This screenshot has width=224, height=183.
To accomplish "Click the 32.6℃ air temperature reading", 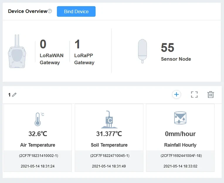I will coord(38,134).
